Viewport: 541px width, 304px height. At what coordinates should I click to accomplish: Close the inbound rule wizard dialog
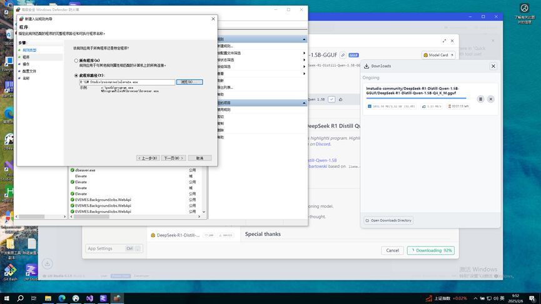(213, 19)
